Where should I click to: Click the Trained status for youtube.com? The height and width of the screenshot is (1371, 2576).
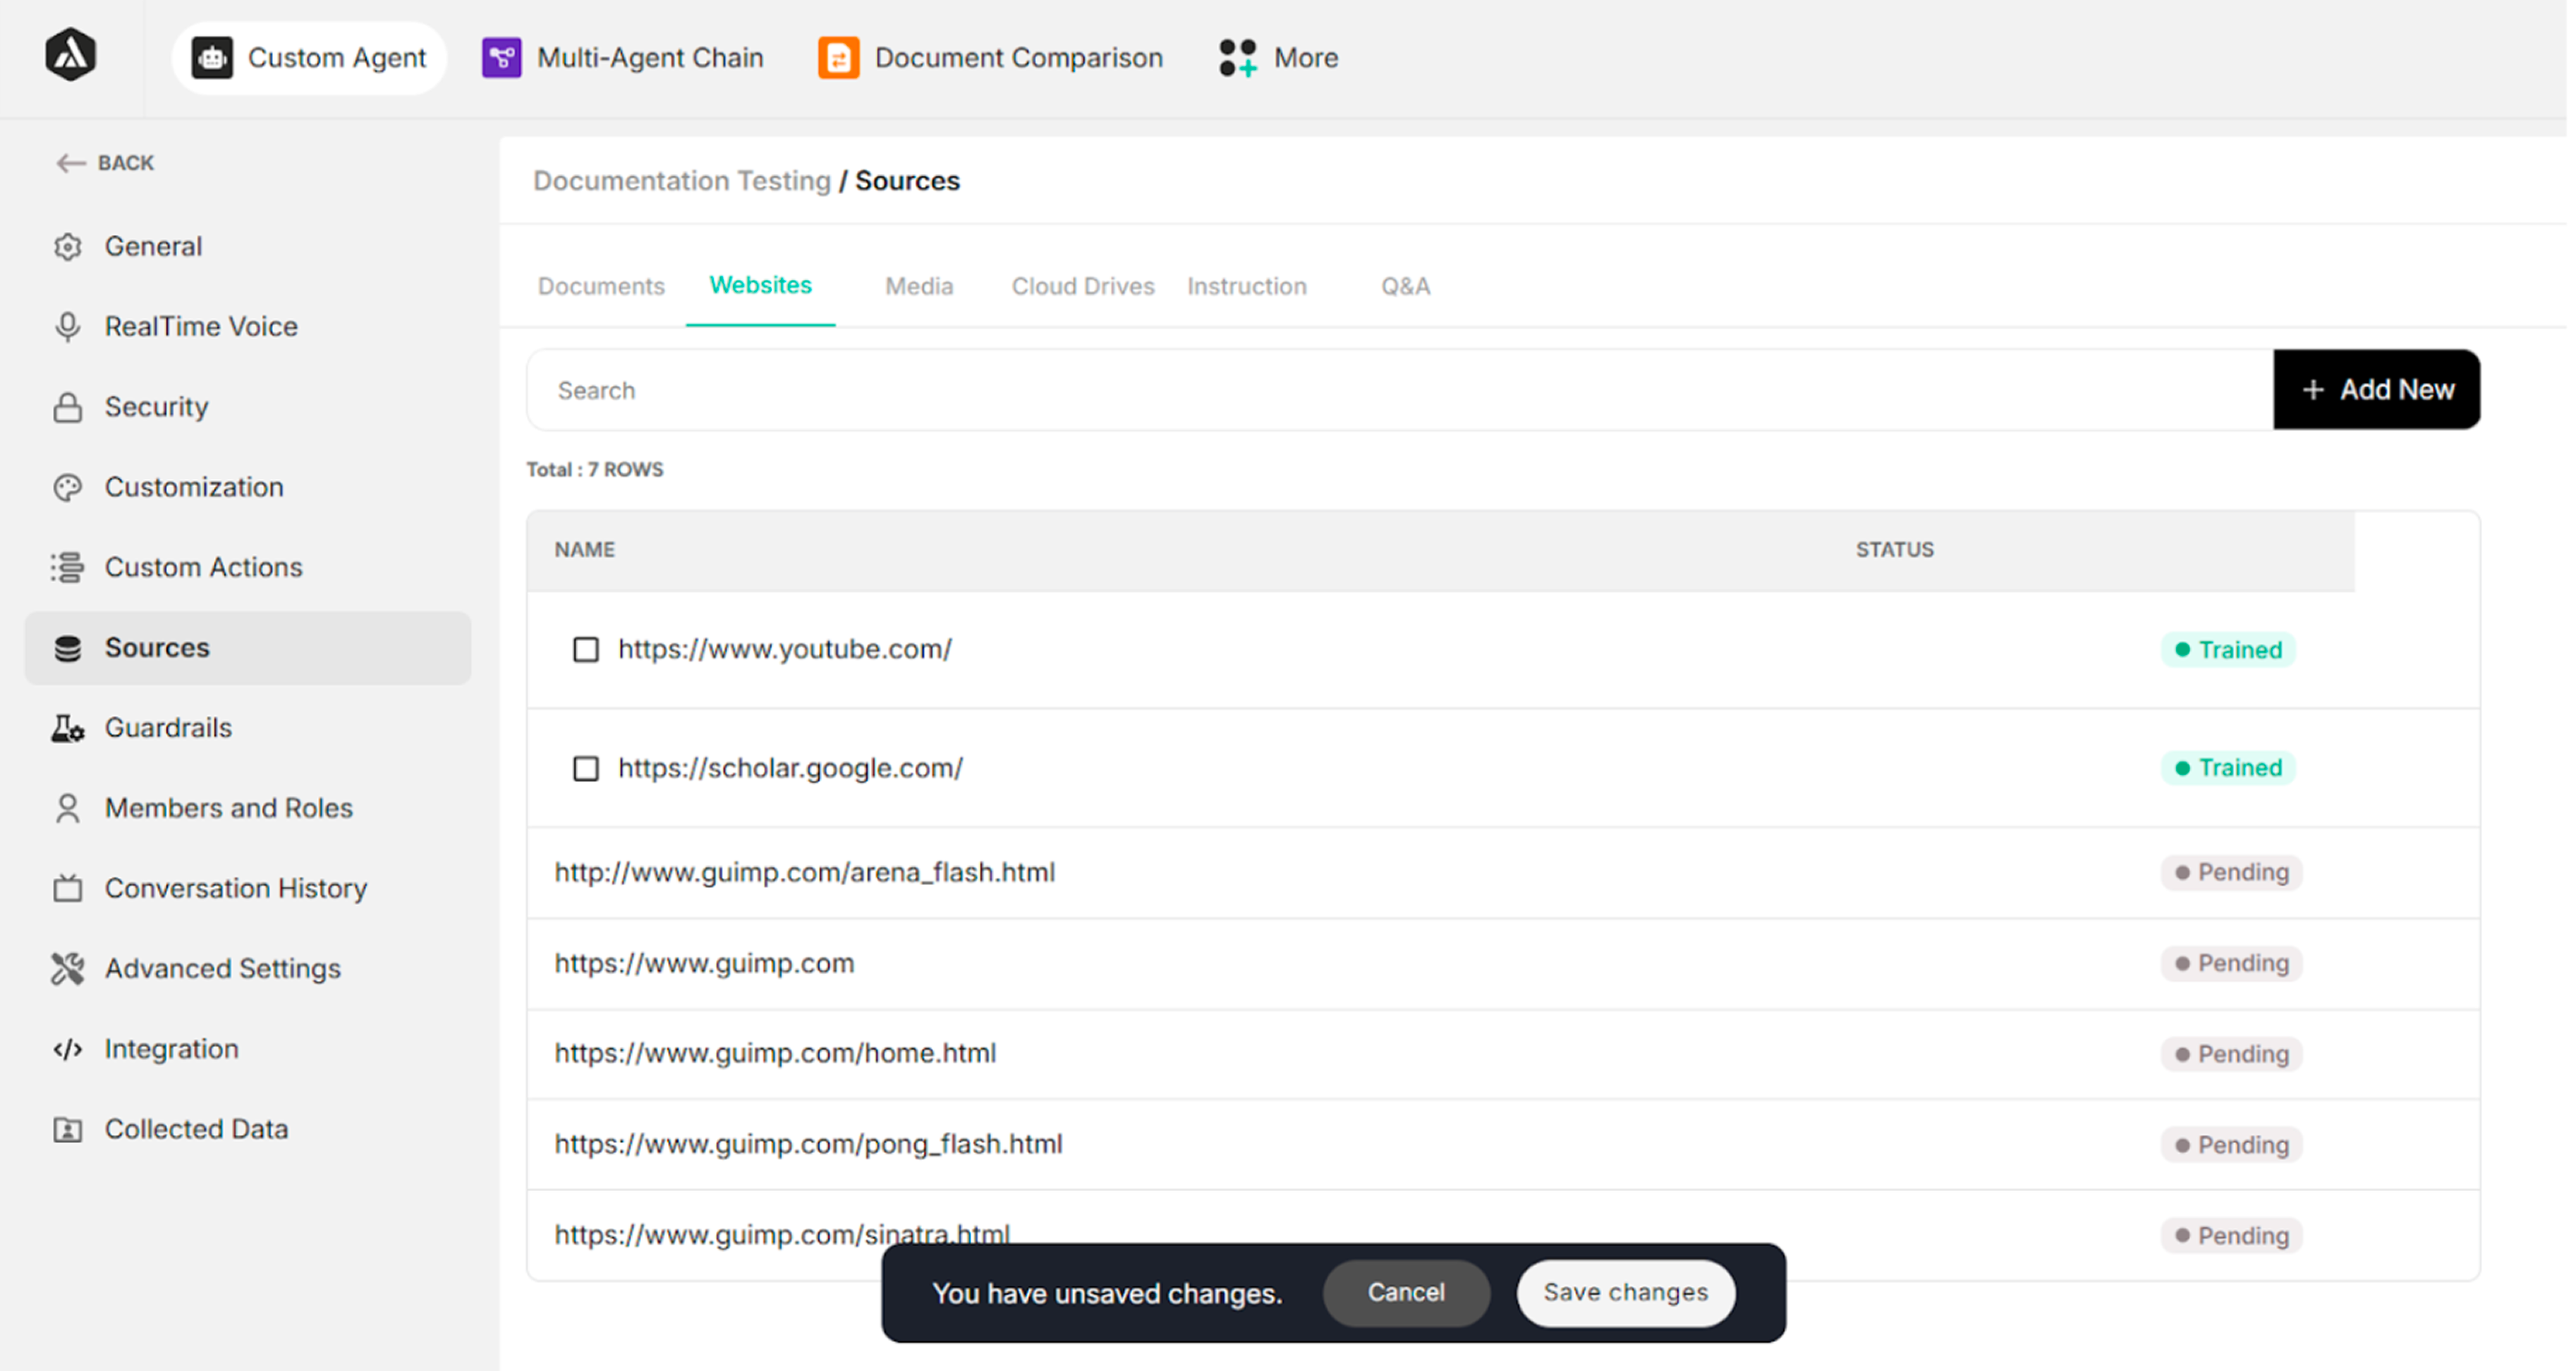coord(2228,650)
